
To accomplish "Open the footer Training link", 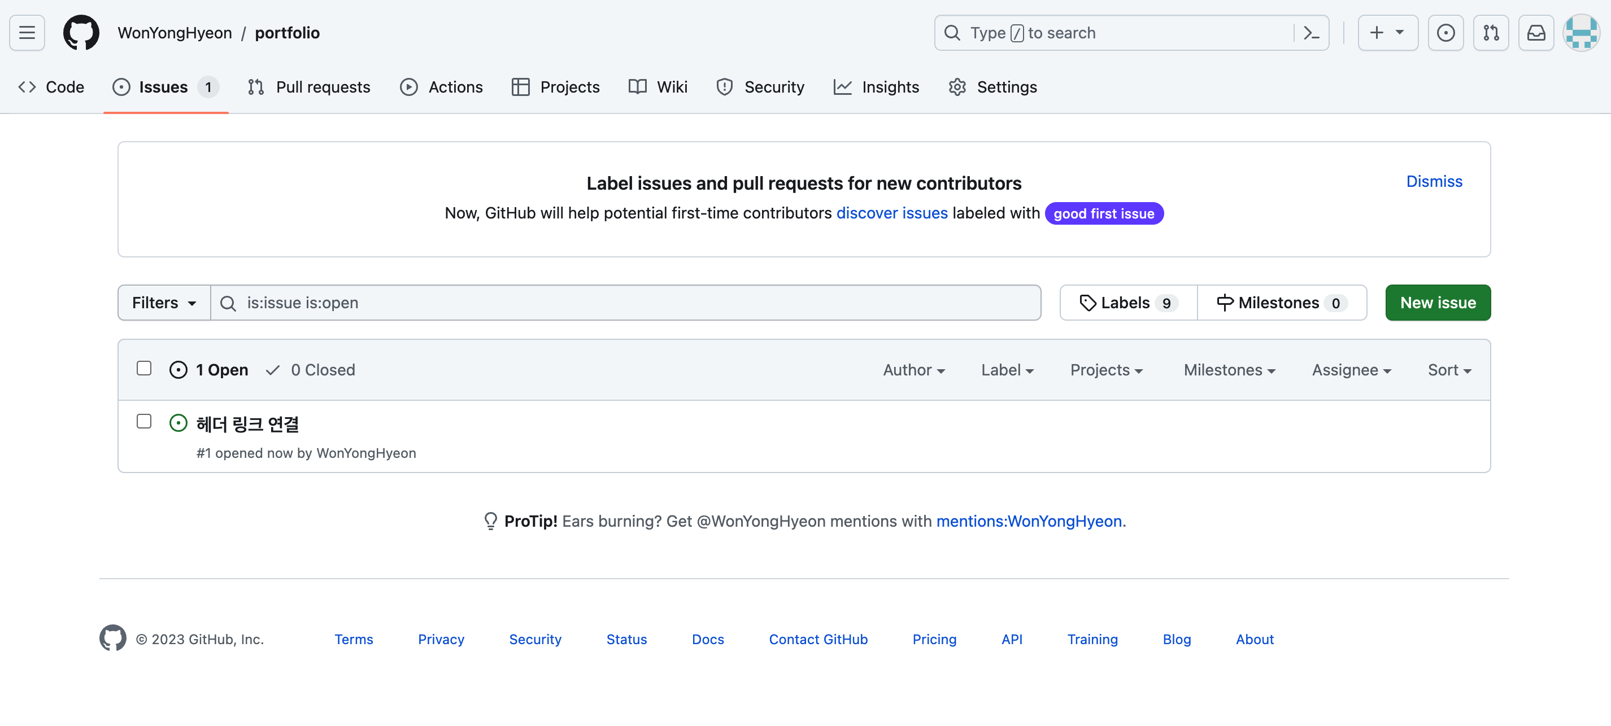I will (1092, 638).
